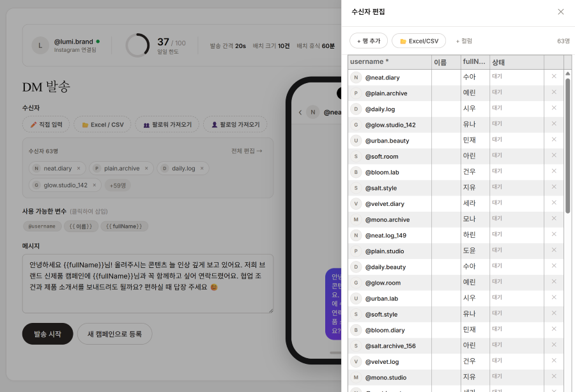Delete the @urban.beauty row
Image resolution: width=575 pixels, height=392 pixels.
point(554,139)
